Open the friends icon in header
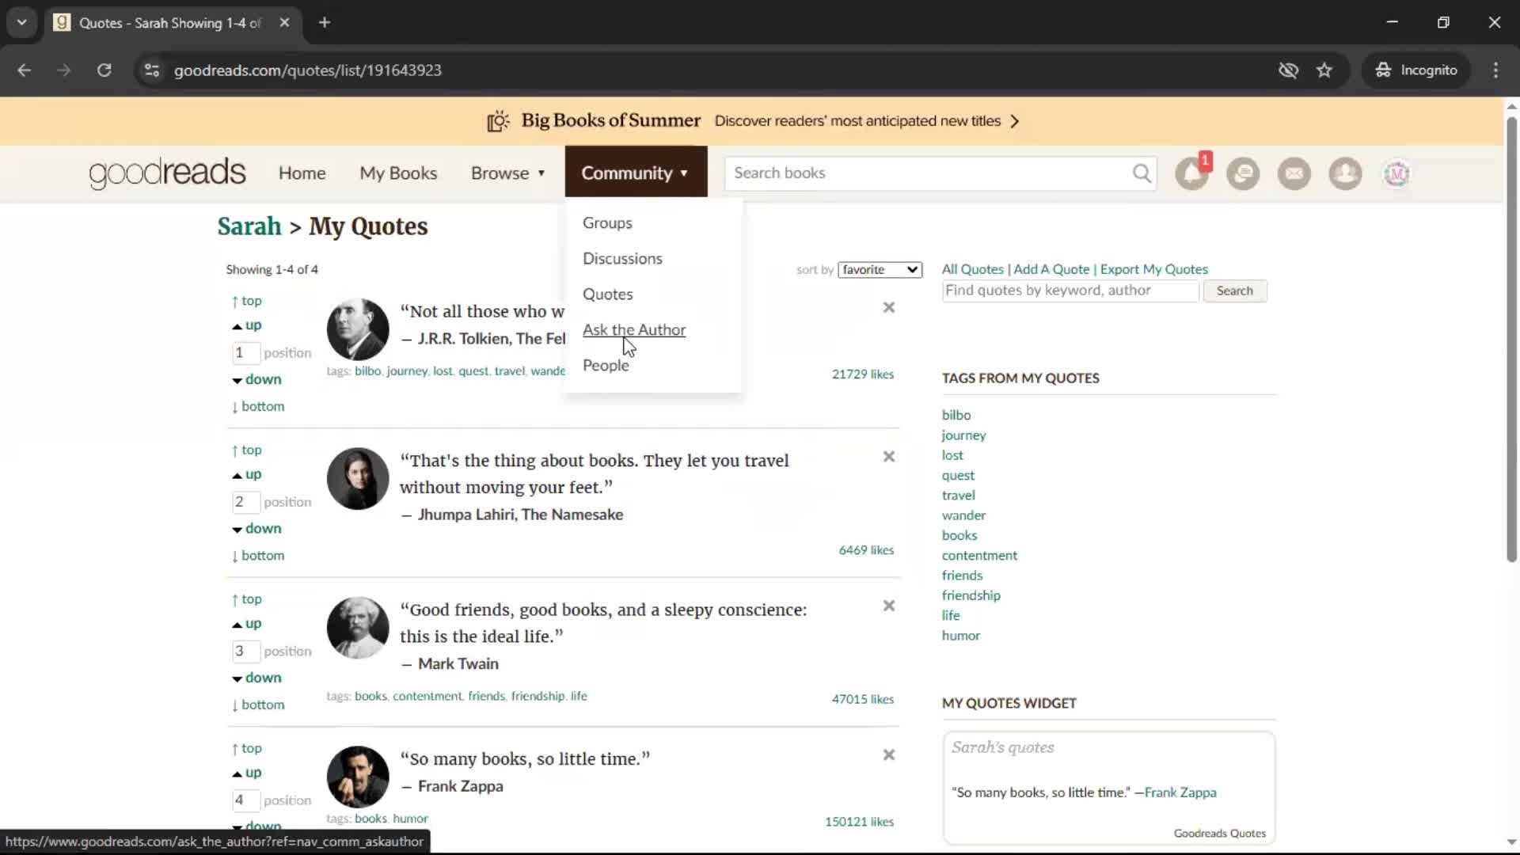The width and height of the screenshot is (1520, 855). coord(1345,173)
